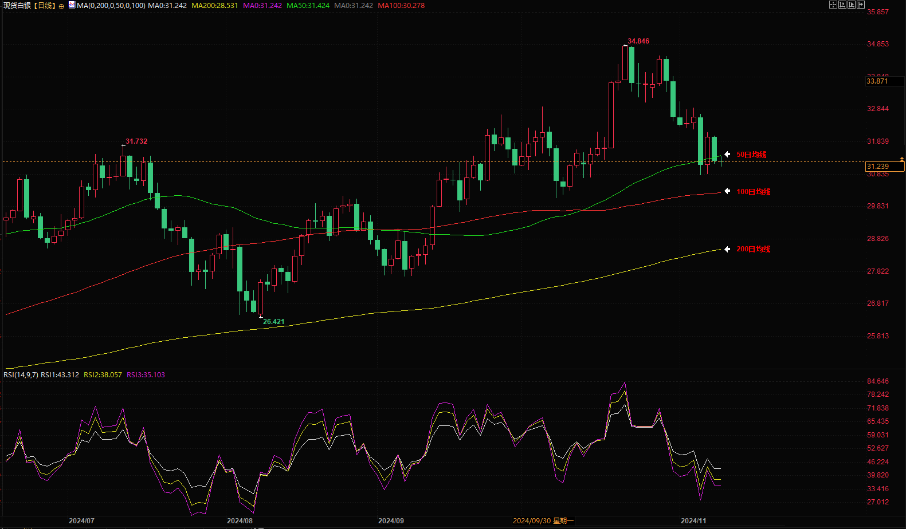
Task: Click the 78.242 RSI axis label
Action: coord(878,394)
